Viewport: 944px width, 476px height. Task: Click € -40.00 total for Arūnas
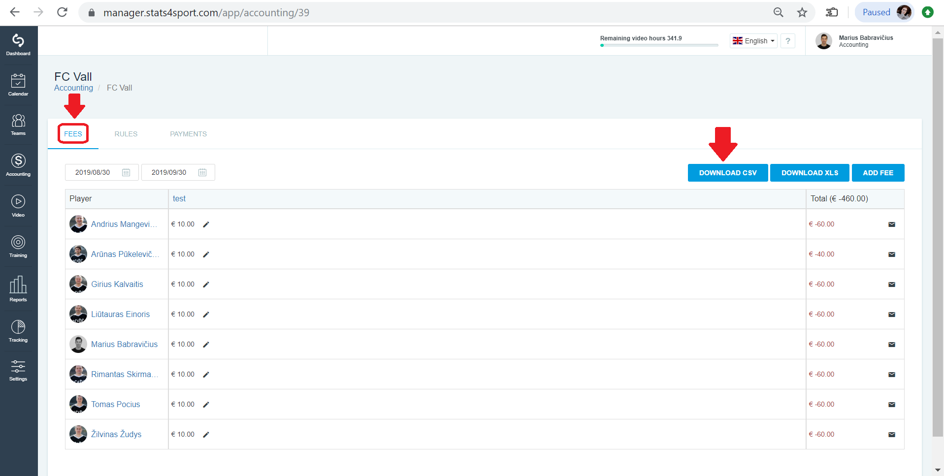point(821,254)
